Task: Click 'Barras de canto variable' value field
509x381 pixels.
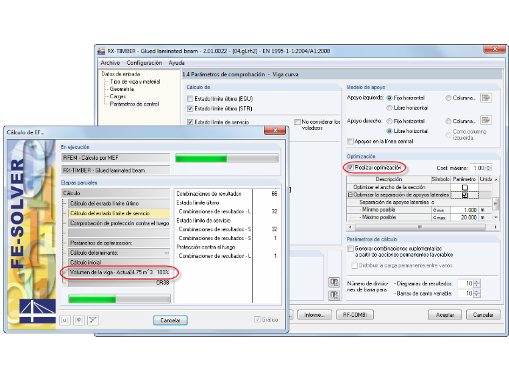Action: (465, 293)
